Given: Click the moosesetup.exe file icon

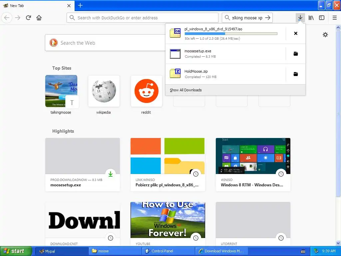Looking at the screenshot, I should pyautogui.click(x=175, y=54).
